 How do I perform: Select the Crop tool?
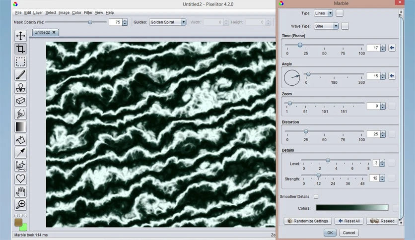20,49
